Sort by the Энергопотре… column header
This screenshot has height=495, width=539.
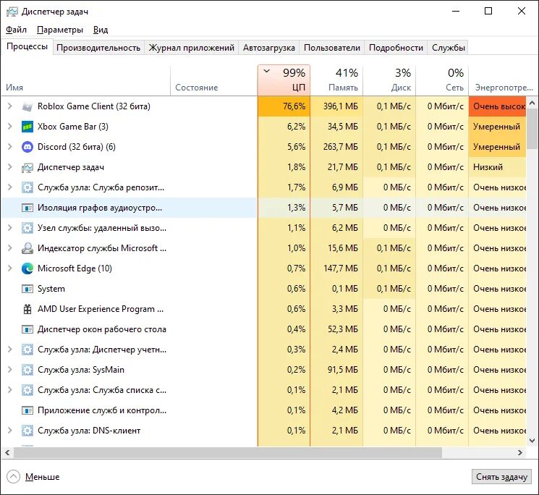[504, 80]
